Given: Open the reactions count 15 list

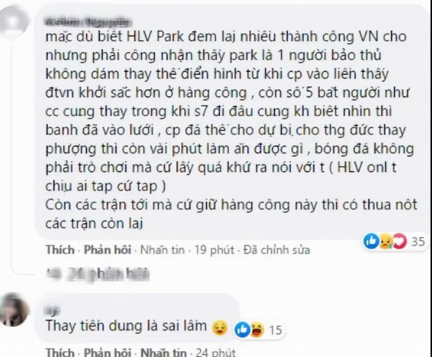Looking at the screenshot, I should pos(275,330).
